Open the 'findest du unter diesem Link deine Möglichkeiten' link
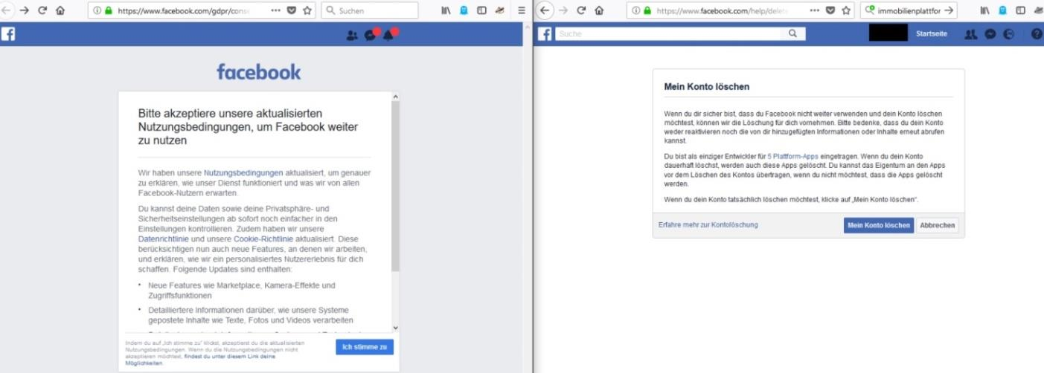This screenshot has width=1044, height=373. pyautogui.click(x=201, y=360)
